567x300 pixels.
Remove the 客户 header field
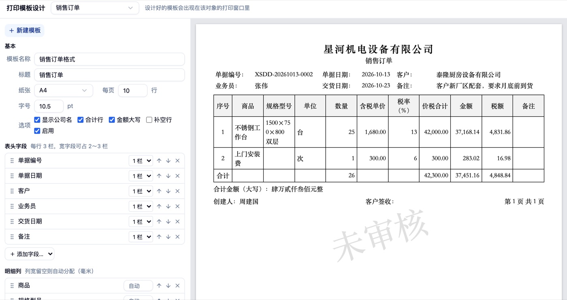(177, 191)
